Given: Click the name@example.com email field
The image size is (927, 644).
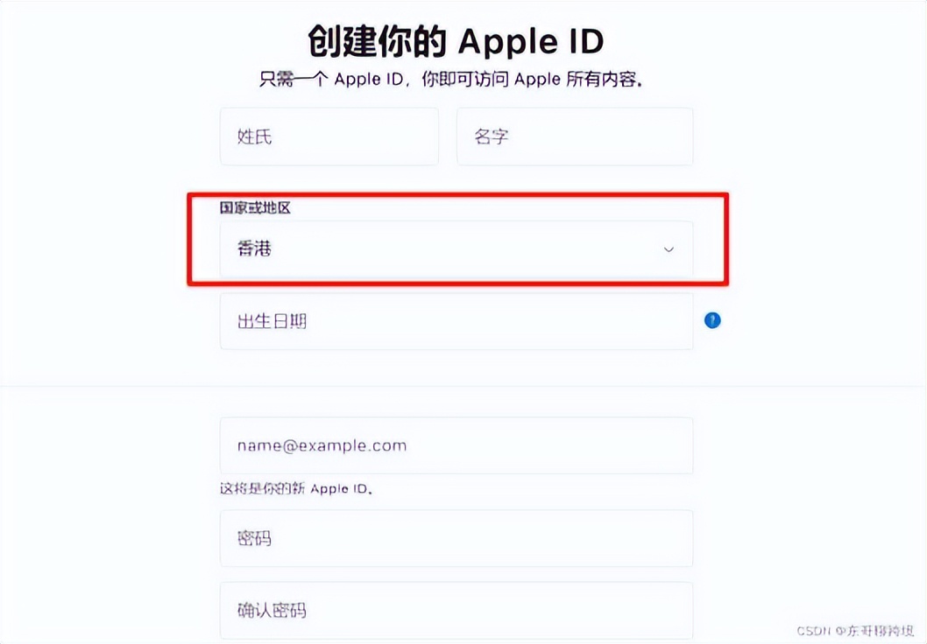Looking at the screenshot, I should [x=456, y=445].
